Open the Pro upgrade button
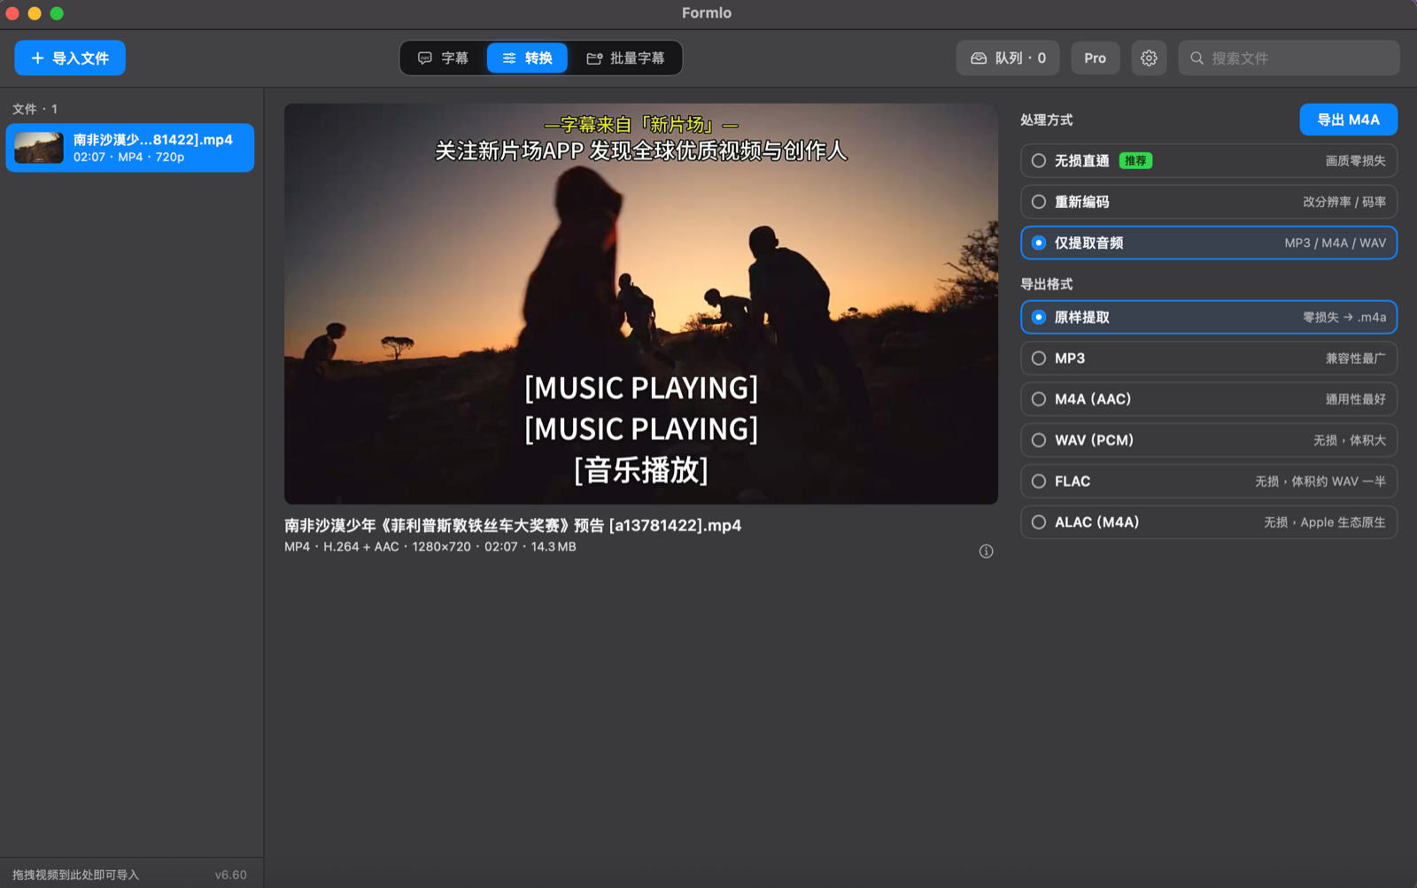The width and height of the screenshot is (1417, 888). pyautogui.click(x=1095, y=58)
